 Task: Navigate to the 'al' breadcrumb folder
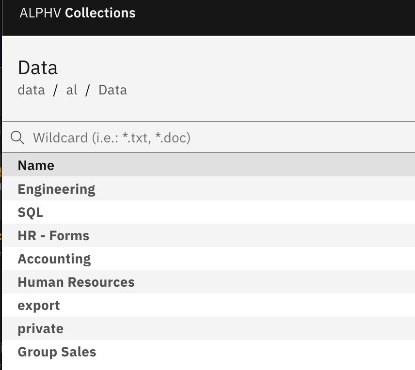coord(72,90)
